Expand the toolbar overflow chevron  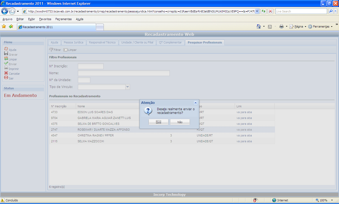(337, 24)
